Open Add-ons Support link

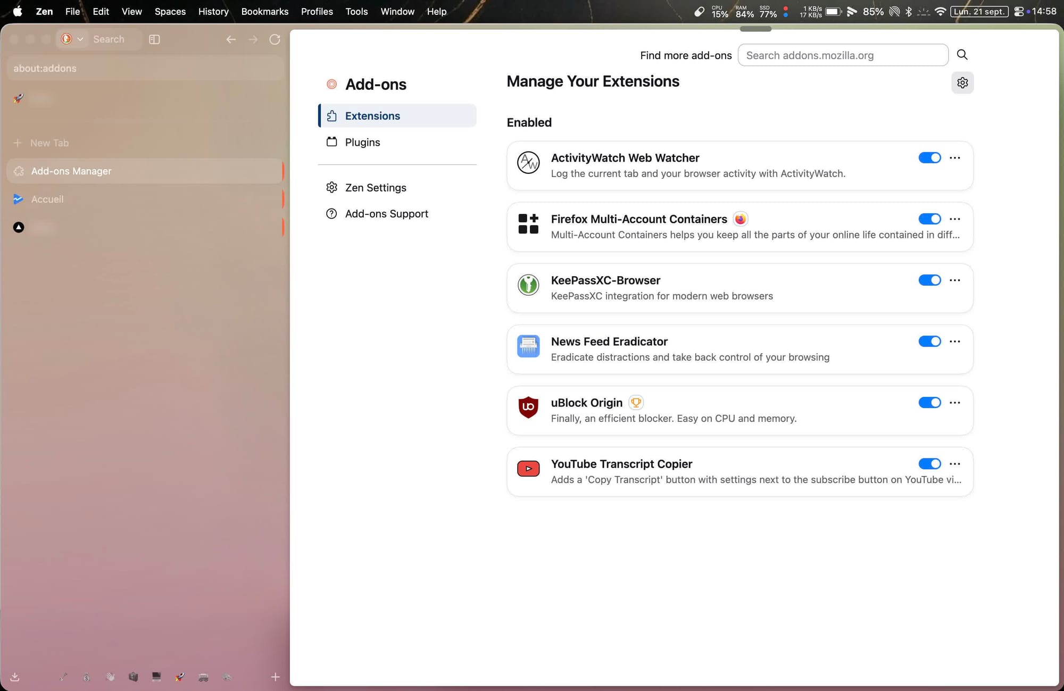397,213
